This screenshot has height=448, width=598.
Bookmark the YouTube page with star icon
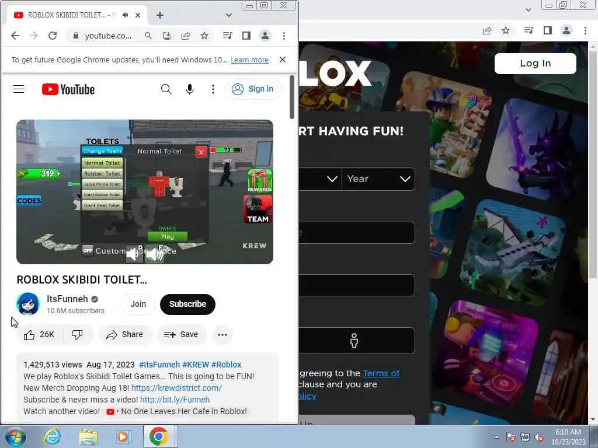coord(204,36)
